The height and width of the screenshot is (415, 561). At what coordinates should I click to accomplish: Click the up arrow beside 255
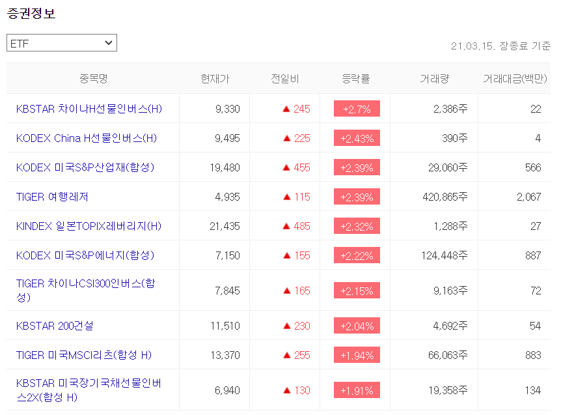[287, 356]
